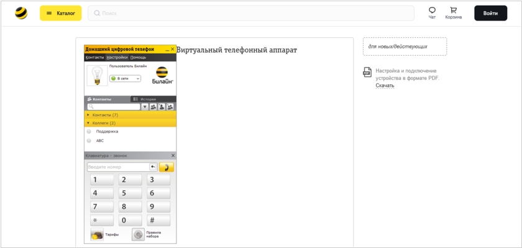Click the backspace arrow in number field
The height and width of the screenshot is (248, 522).
pos(153,167)
